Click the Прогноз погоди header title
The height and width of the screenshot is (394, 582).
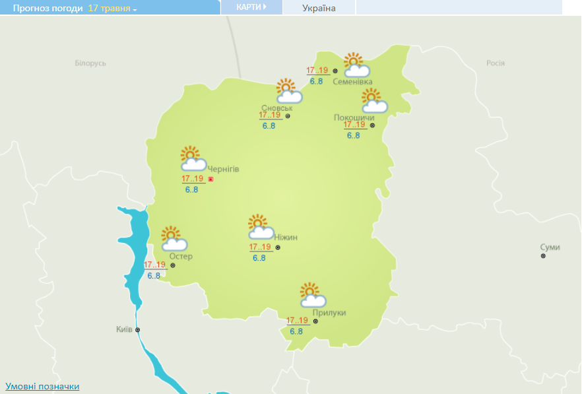(44, 9)
